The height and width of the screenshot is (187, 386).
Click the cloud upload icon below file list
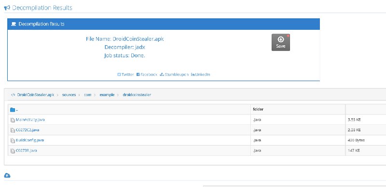tap(7, 175)
